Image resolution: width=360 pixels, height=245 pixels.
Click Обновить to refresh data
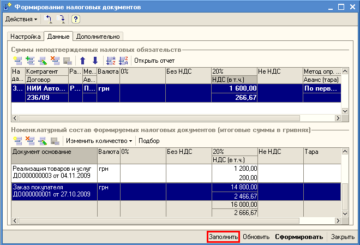[x=256, y=237]
